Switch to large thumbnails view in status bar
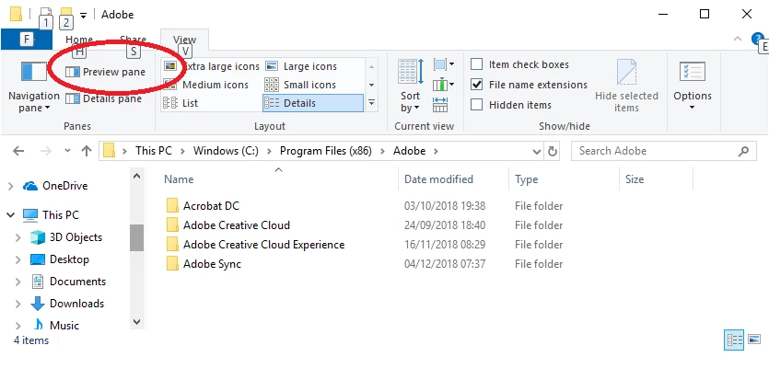 coord(754,340)
